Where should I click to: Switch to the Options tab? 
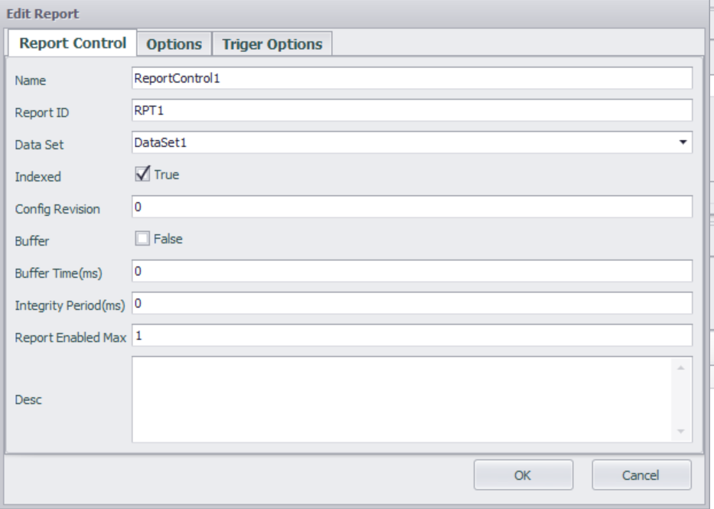[x=174, y=44]
